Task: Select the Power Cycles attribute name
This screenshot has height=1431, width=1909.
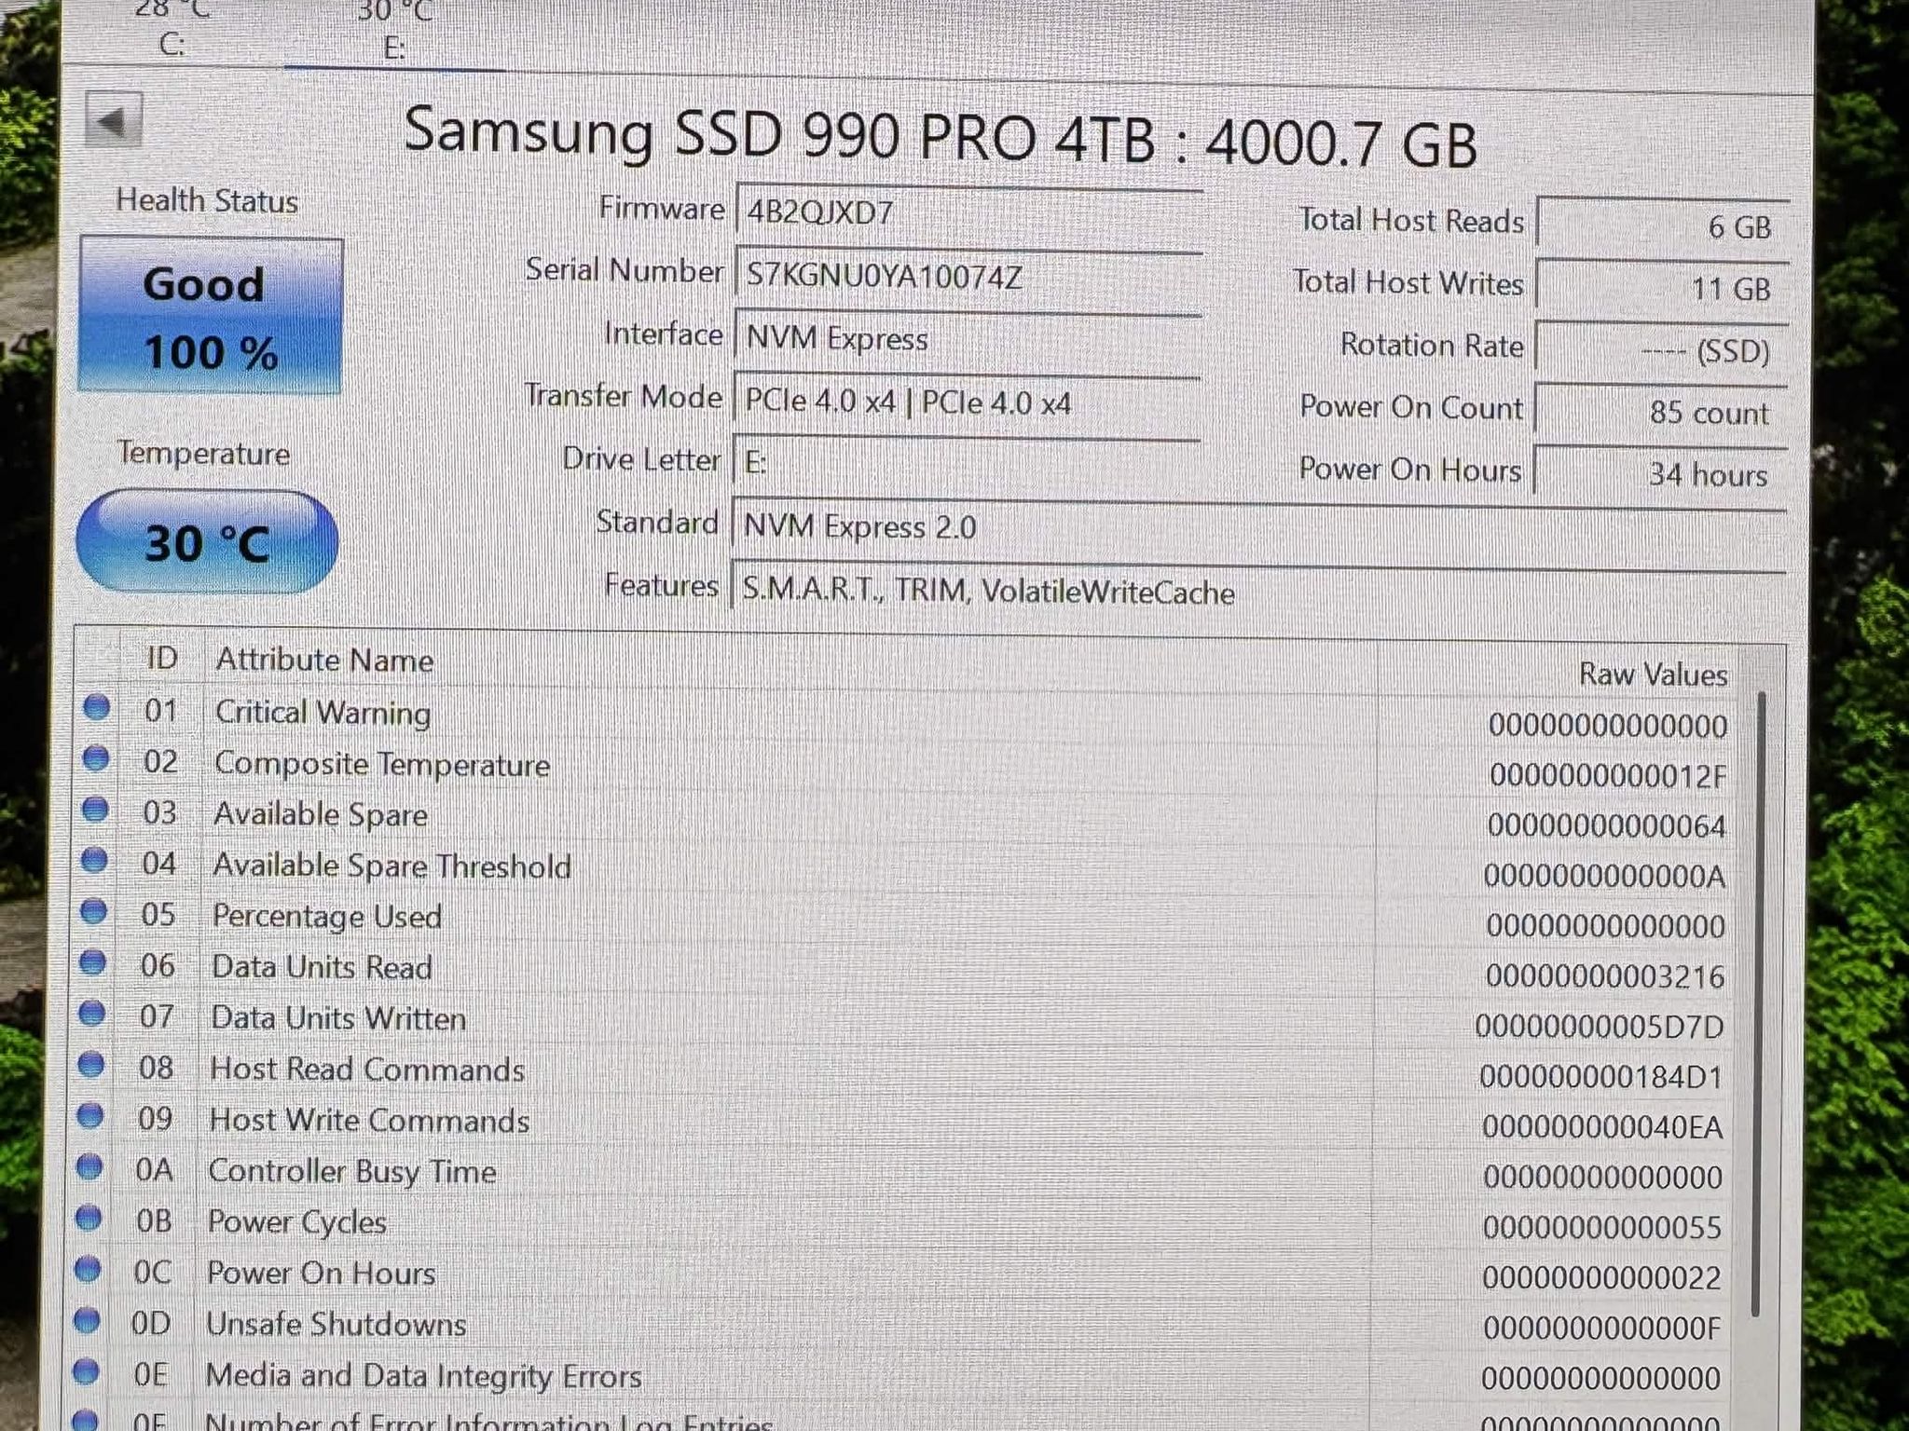Action: [296, 1221]
